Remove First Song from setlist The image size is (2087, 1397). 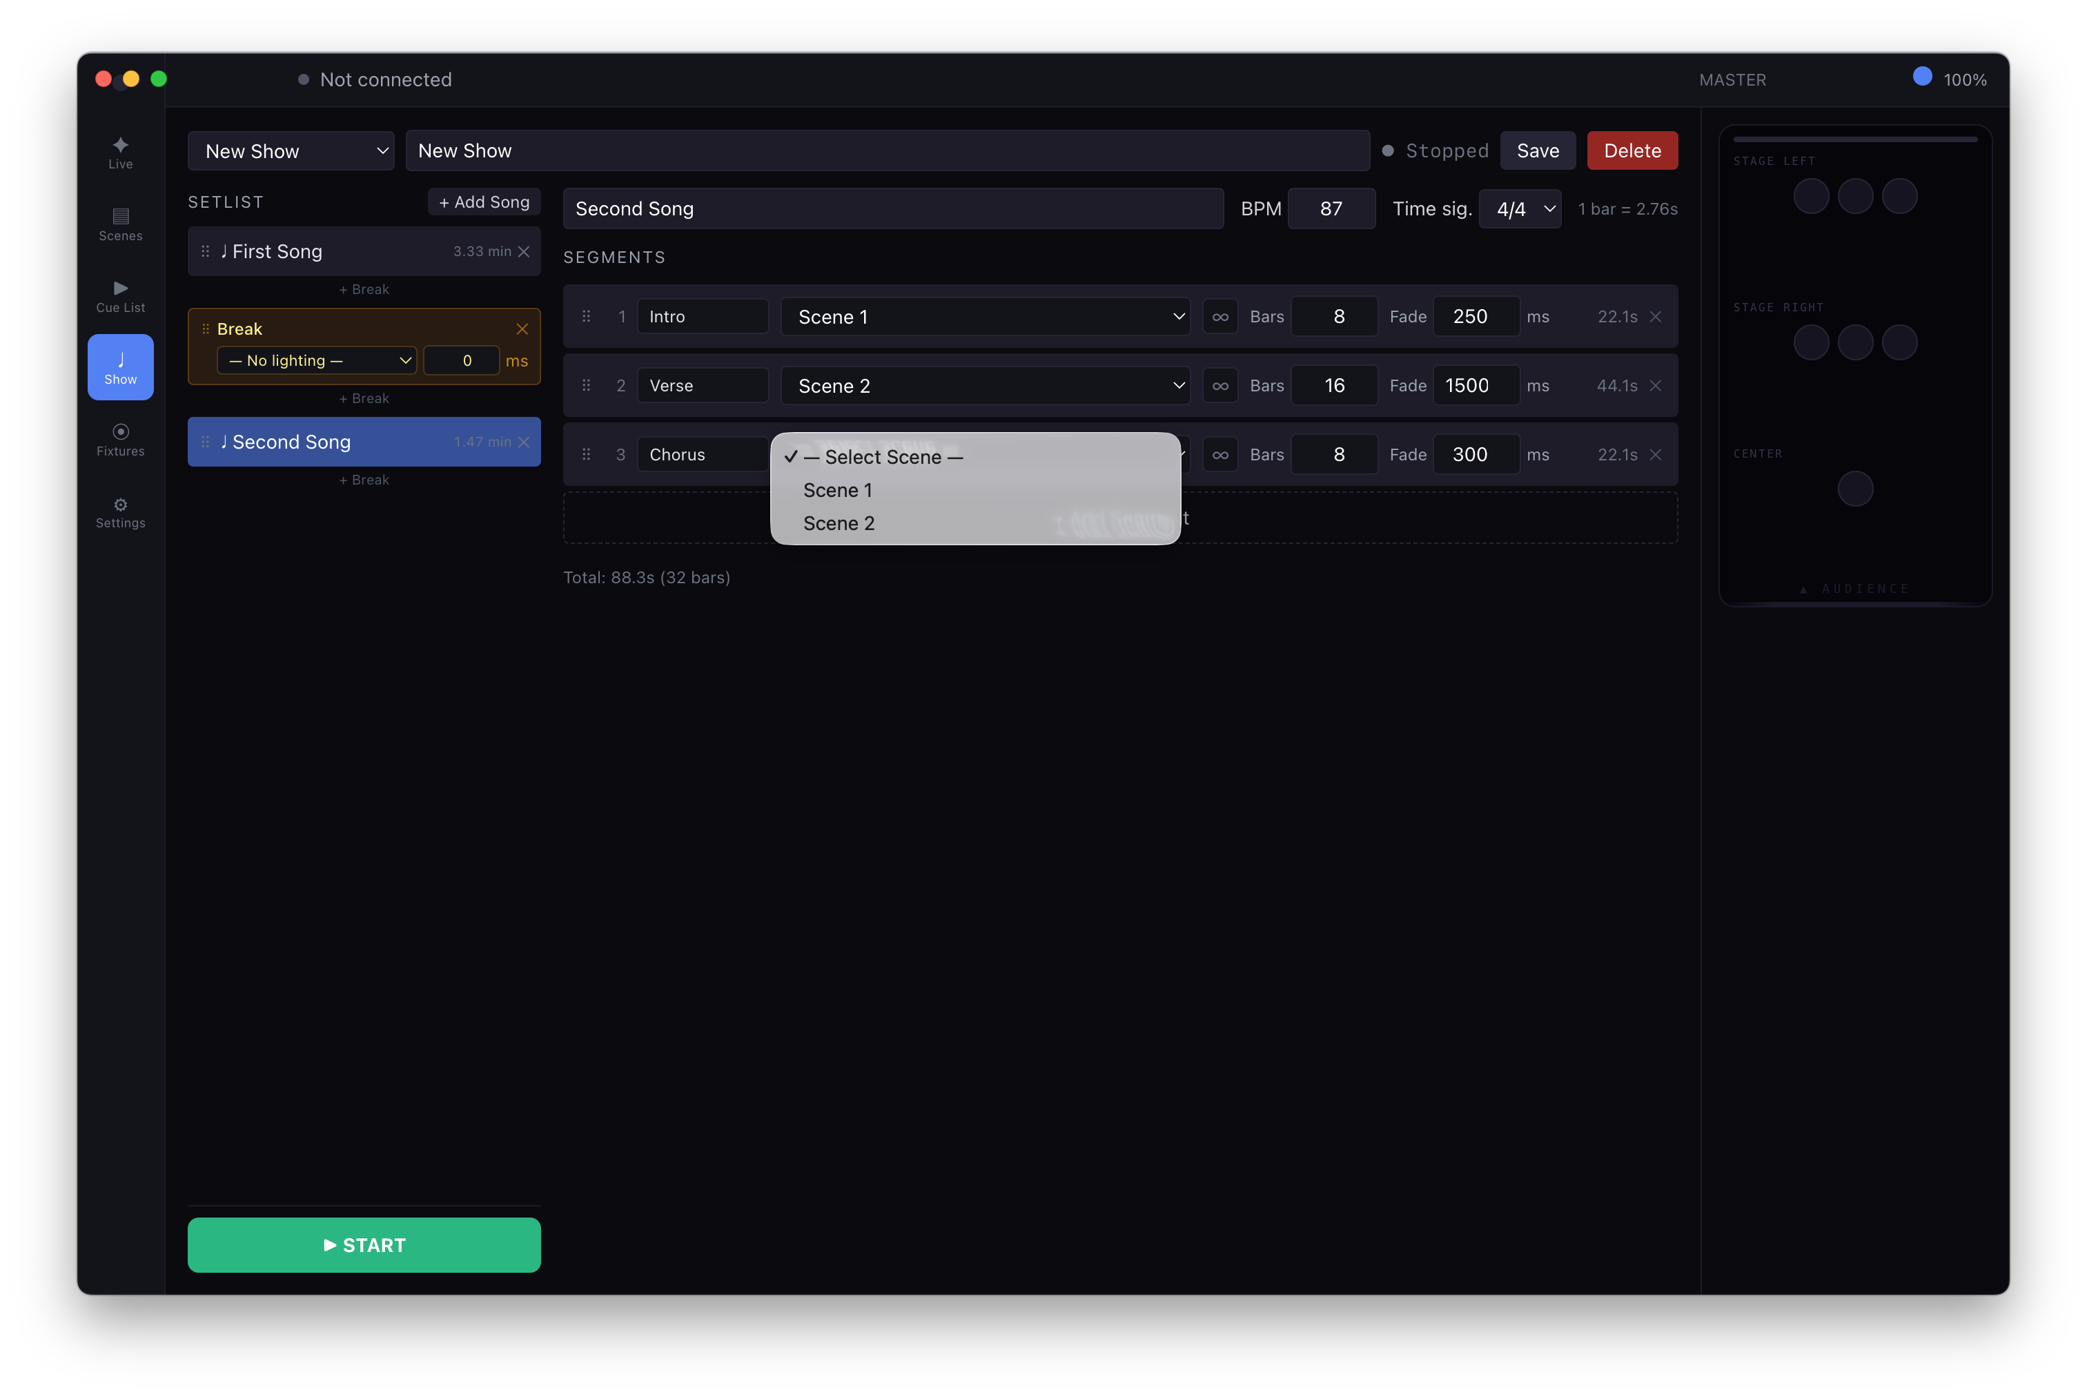tap(524, 251)
